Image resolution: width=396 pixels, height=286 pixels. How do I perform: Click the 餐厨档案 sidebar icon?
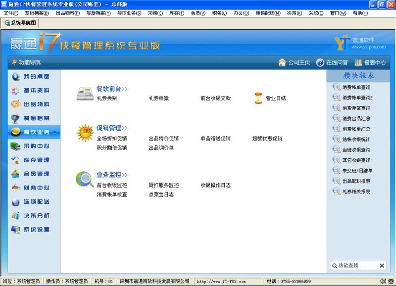pos(16,118)
